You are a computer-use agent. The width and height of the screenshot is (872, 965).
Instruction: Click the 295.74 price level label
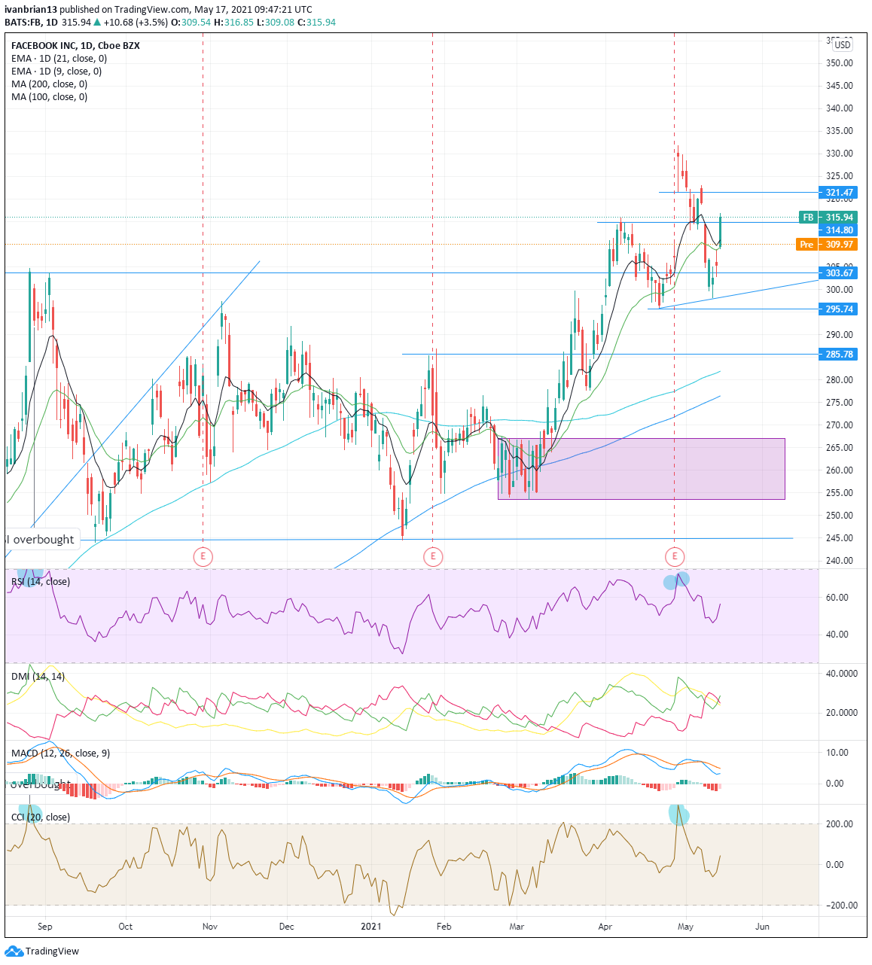tap(837, 309)
